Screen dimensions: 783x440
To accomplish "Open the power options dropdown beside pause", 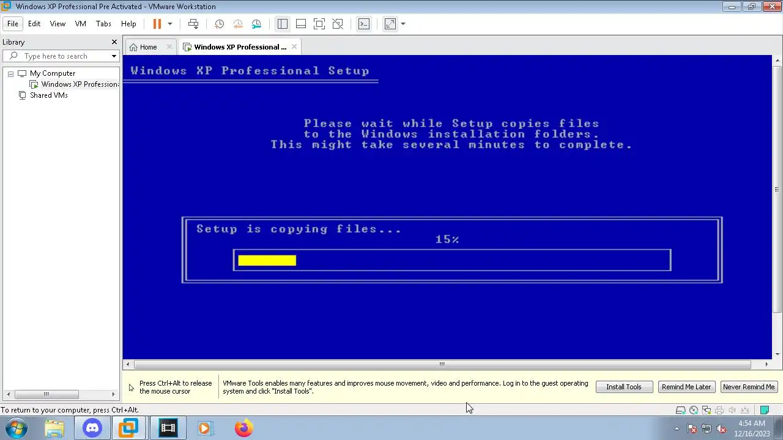I will 170,24.
